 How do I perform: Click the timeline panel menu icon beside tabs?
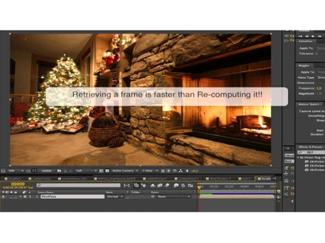[274, 178]
